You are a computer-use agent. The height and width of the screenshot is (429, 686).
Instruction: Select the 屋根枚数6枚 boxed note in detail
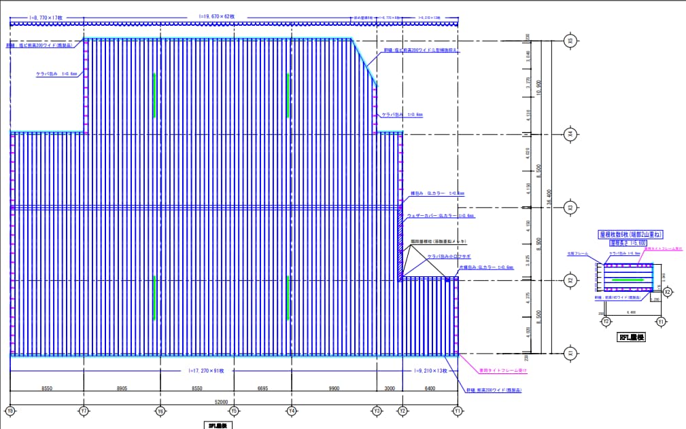click(x=630, y=235)
